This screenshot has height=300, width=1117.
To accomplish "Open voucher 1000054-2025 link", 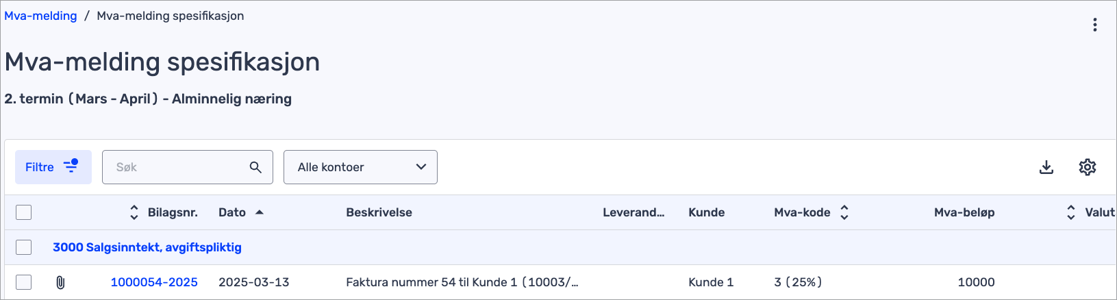I will (154, 282).
